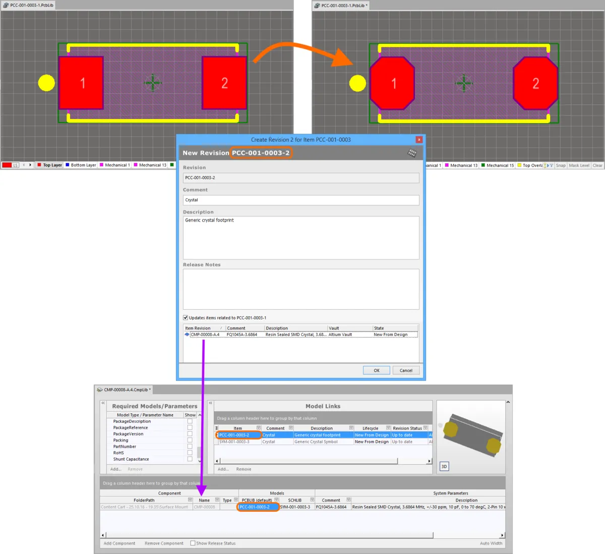Switch to Bottom Layer tab
Image resolution: width=605 pixels, height=554 pixels.
coord(81,165)
